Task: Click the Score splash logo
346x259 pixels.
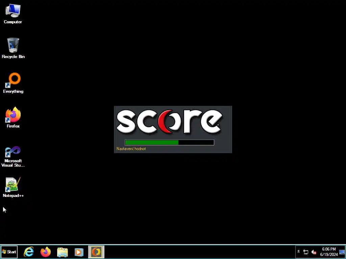Action: click(169, 122)
